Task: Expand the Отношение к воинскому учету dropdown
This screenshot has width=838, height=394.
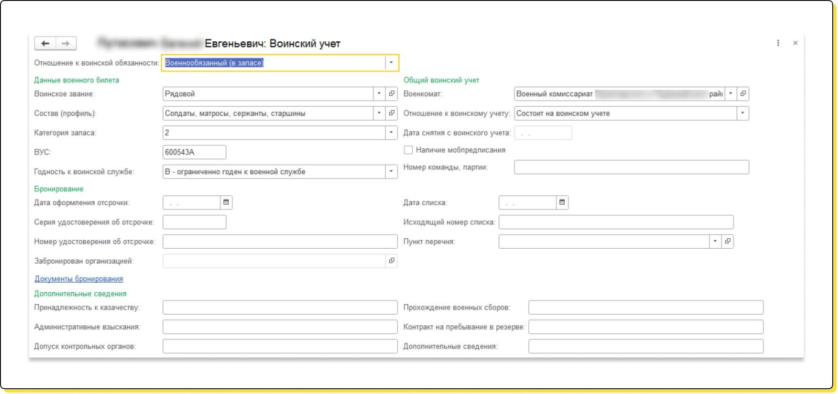Action: pyautogui.click(x=742, y=113)
